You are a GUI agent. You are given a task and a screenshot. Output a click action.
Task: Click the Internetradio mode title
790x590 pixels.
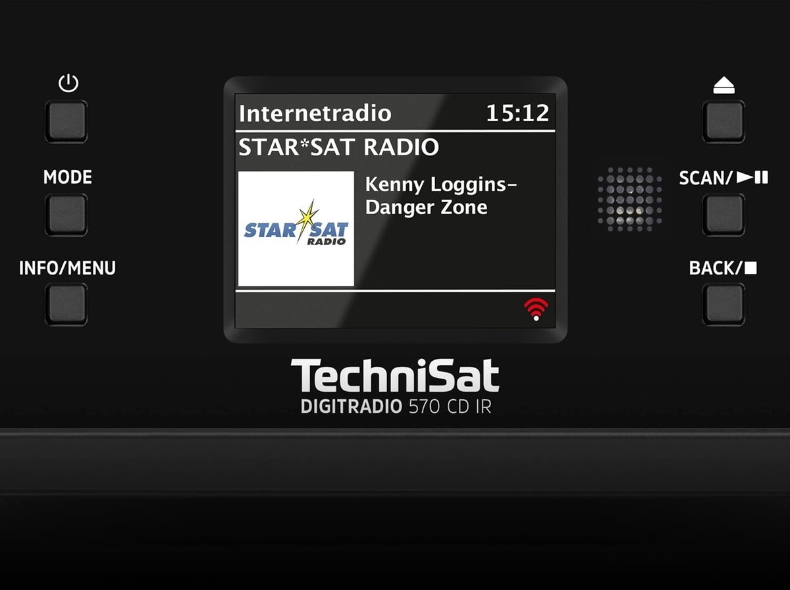315,113
